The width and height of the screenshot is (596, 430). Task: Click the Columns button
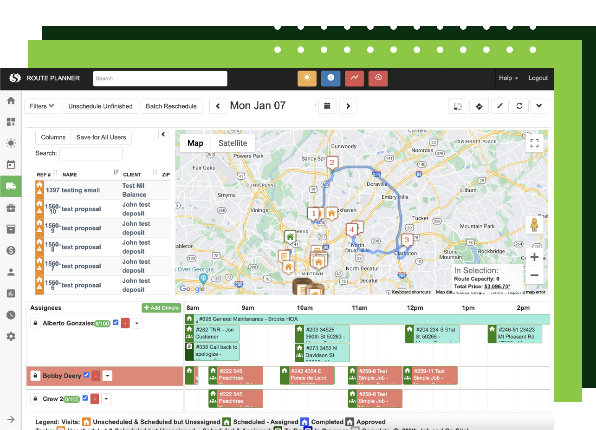click(53, 137)
